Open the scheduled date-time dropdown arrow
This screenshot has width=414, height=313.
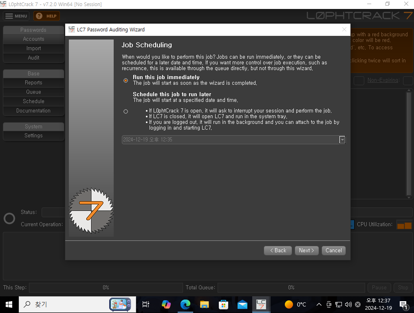(x=342, y=140)
